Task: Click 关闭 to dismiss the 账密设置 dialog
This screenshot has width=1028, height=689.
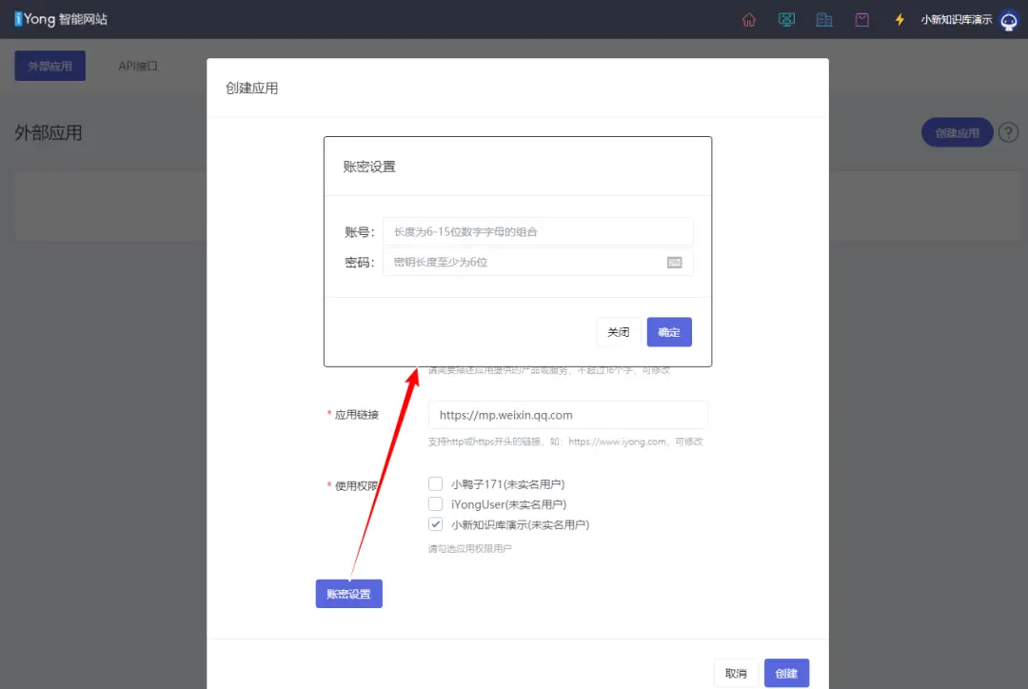Action: tap(619, 332)
